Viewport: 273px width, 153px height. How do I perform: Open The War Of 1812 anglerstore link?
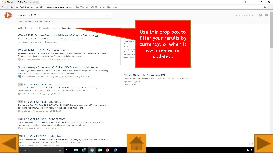pos(44,101)
